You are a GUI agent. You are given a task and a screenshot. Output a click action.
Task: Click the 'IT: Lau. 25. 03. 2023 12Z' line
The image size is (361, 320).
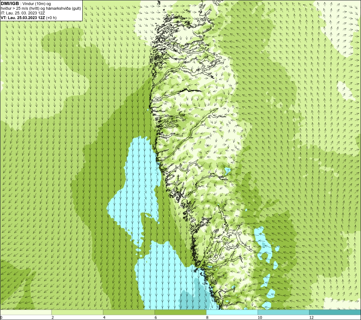click(x=22, y=13)
